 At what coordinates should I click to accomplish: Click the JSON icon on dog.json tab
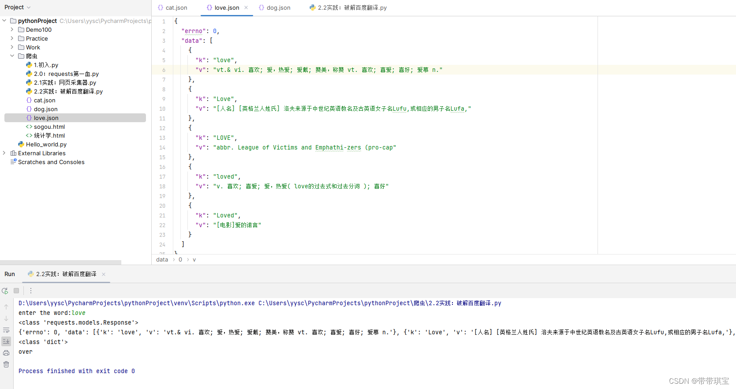tap(262, 7)
